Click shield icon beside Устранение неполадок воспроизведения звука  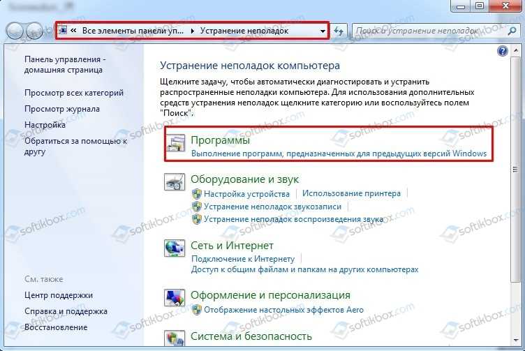coord(197,219)
